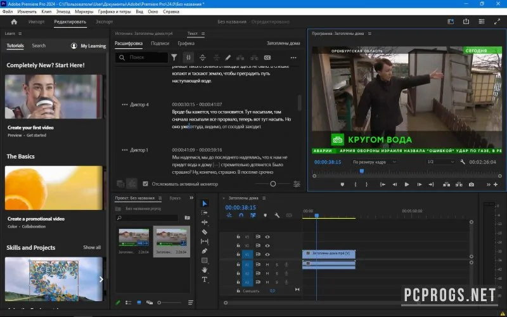Click the camera Export Frame icon
The height and width of the screenshot is (317, 507).
coord(472,184)
